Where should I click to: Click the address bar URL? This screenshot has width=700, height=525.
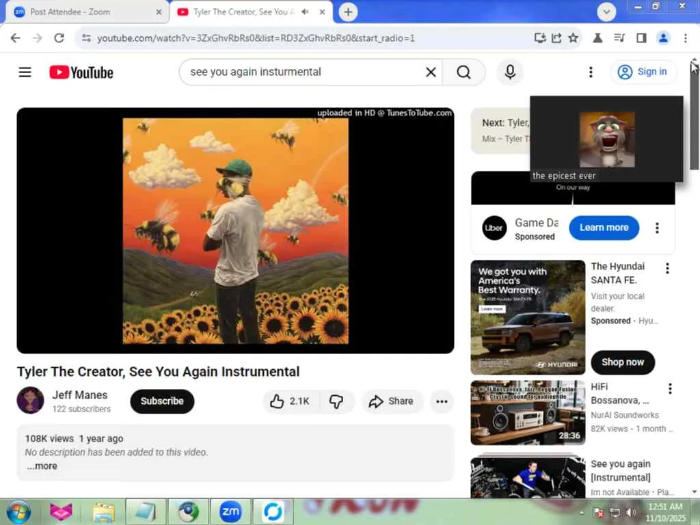point(256,38)
